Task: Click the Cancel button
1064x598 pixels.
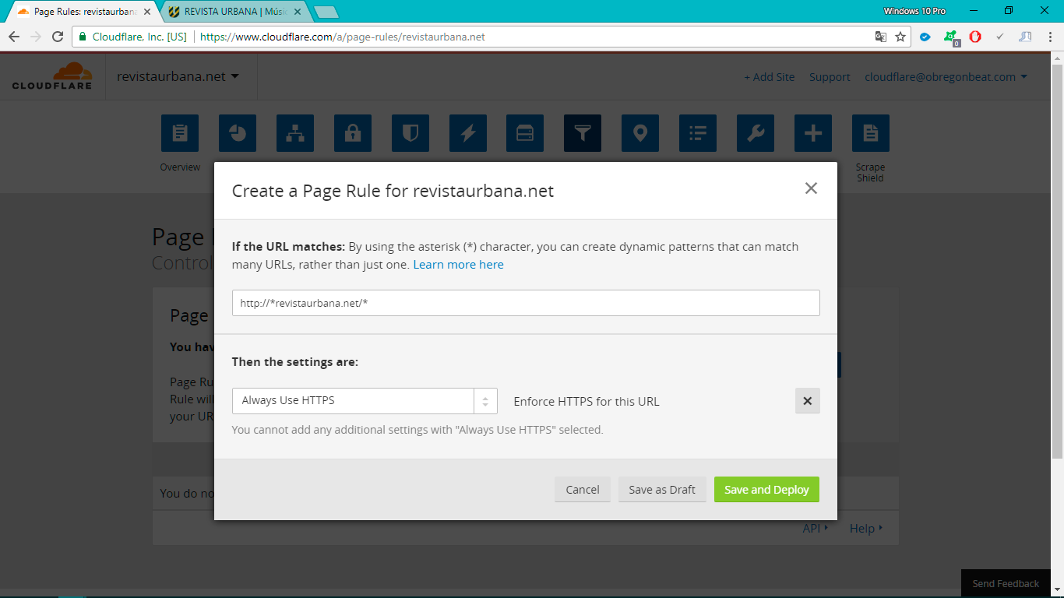Action: click(x=583, y=490)
